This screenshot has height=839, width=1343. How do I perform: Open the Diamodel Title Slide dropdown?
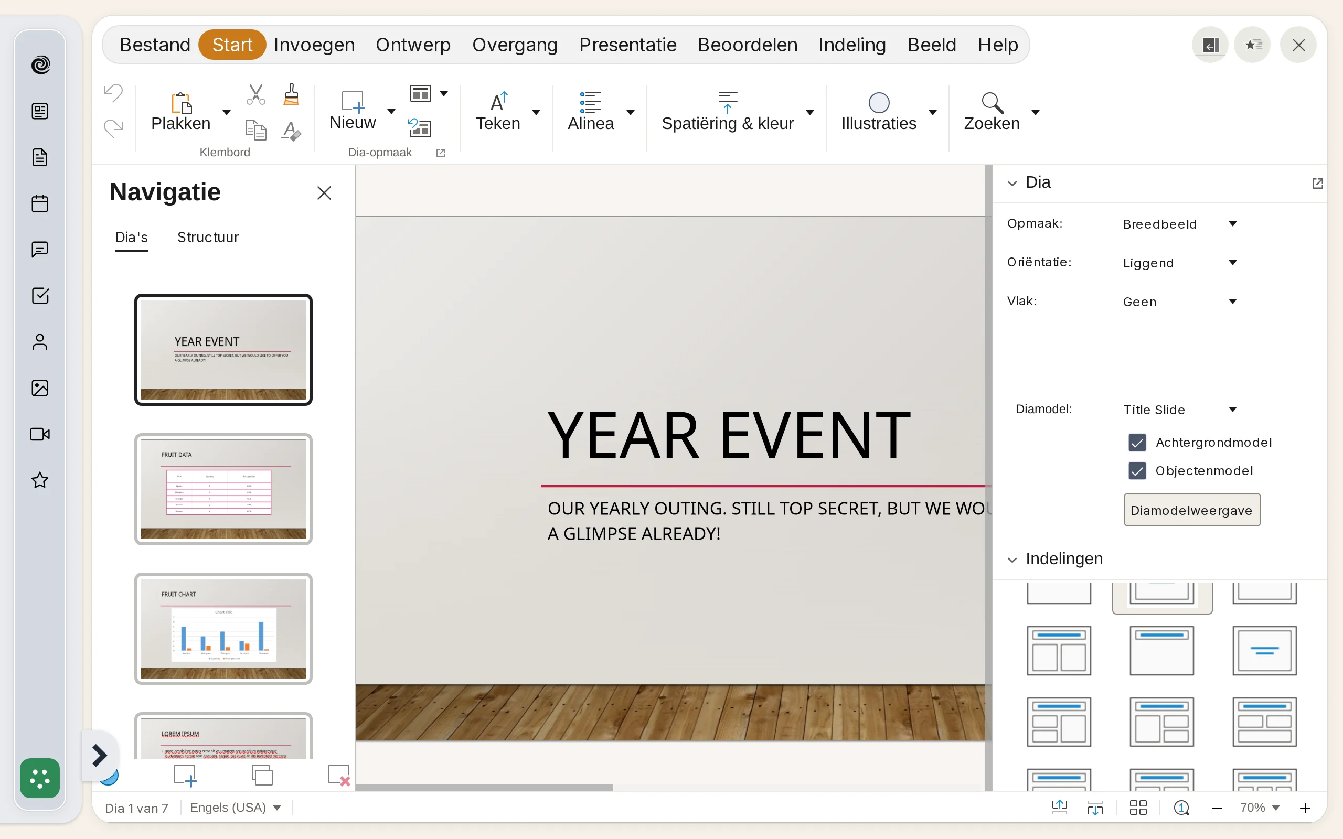pos(1180,410)
